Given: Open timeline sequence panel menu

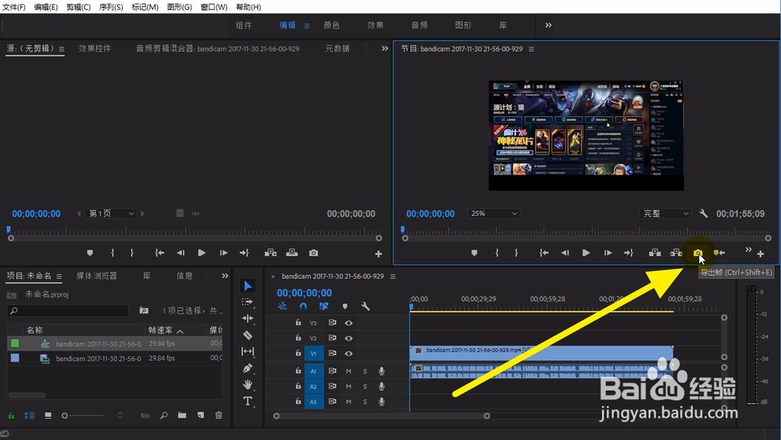Looking at the screenshot, I should [x=393, y=277].
